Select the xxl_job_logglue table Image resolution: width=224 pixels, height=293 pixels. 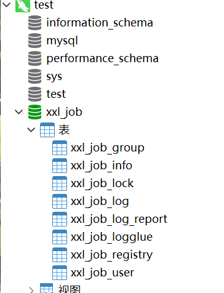pyautogui.click(x=111, y=237)
